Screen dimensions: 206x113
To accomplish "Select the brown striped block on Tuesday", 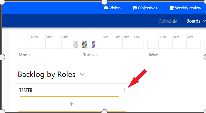I will pyautogui.click(x=83, y=44).
